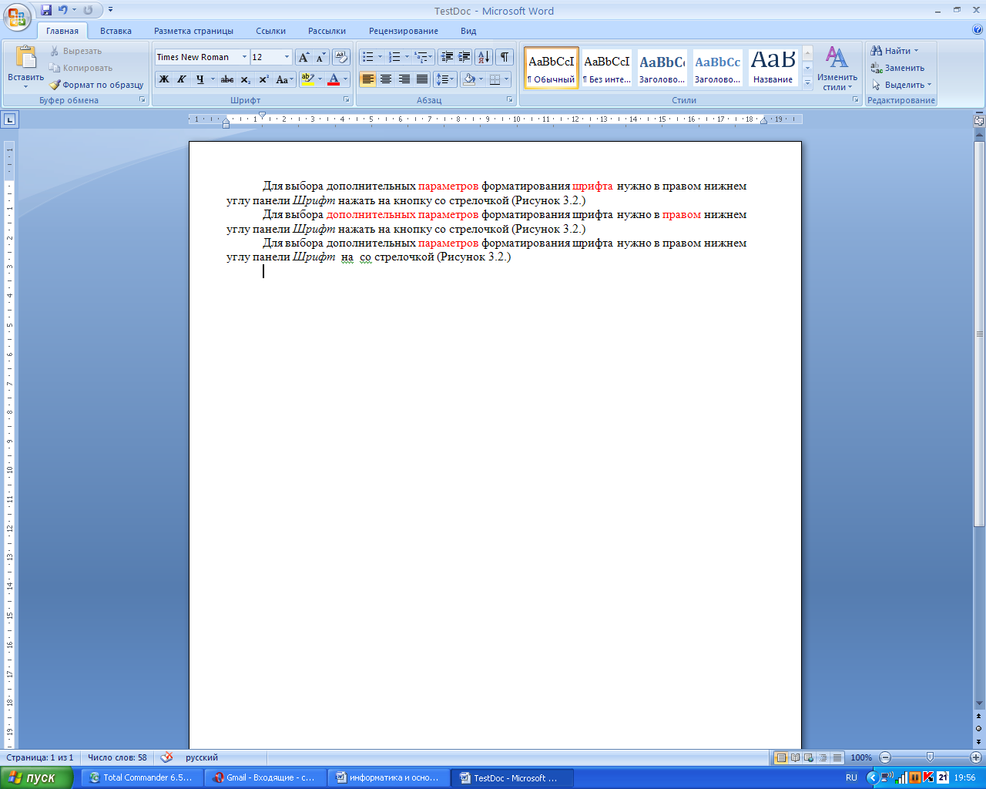Toggle bold (Ж) formatting
The image size is (986, 789).
pos(163,79)
